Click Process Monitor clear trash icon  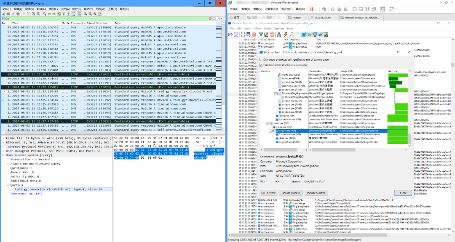click(x=254, y=35)
